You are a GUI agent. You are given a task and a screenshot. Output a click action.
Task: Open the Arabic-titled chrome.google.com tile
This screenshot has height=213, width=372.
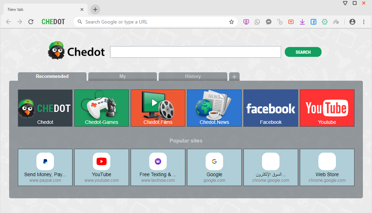271,167
